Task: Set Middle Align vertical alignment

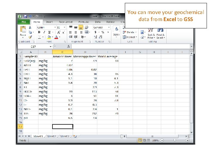Action: click(x=76, y=28)
